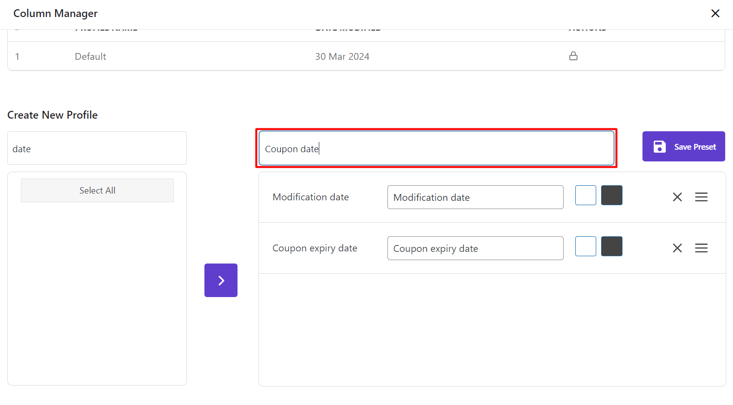Grab the Modification date reorder handle
Viewport: 733px width, 405px height.
pos(701,197)
